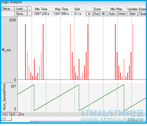This screenshot has height=126, width=147.
Task: Undo the Min/Max change
Action: pos(122,14)
